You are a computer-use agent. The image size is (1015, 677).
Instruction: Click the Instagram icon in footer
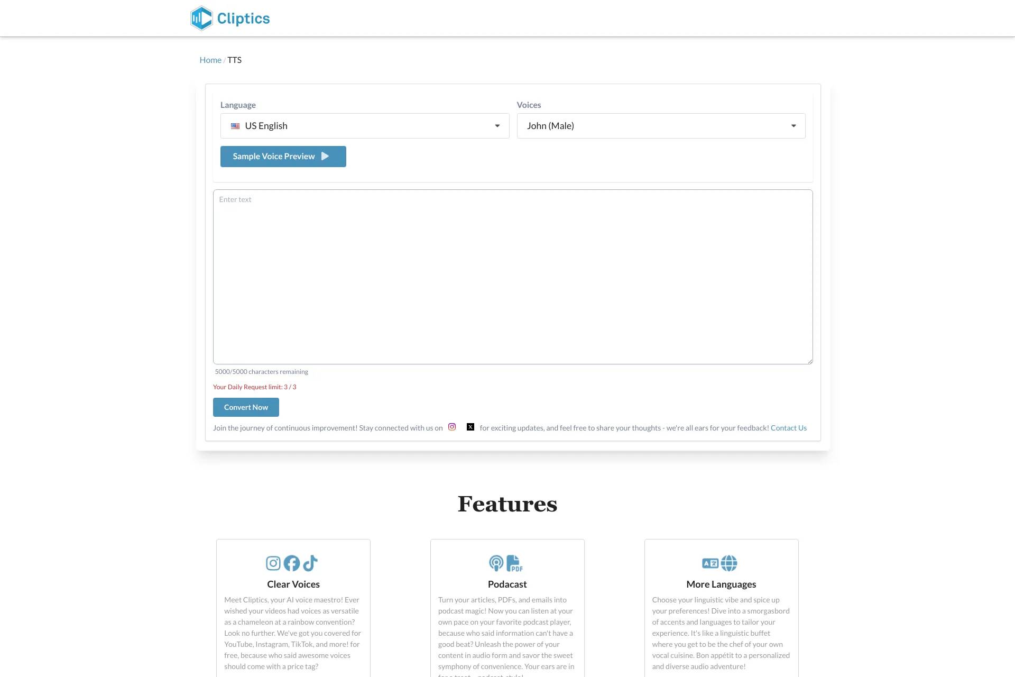pos(451,427)
